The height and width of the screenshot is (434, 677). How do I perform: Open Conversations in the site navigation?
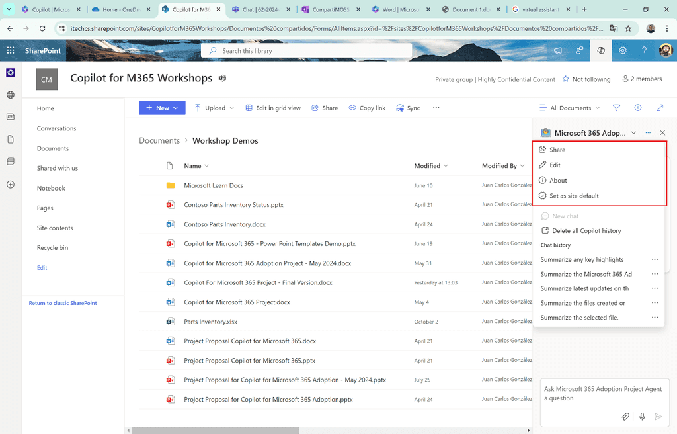click(57, 128)
